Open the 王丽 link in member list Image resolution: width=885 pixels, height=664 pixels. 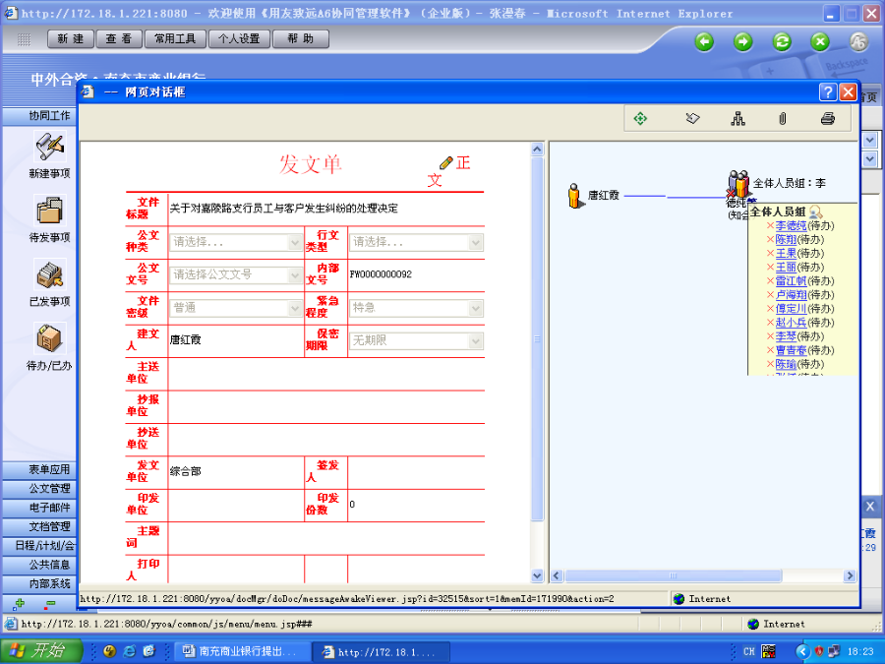(786, 268)
